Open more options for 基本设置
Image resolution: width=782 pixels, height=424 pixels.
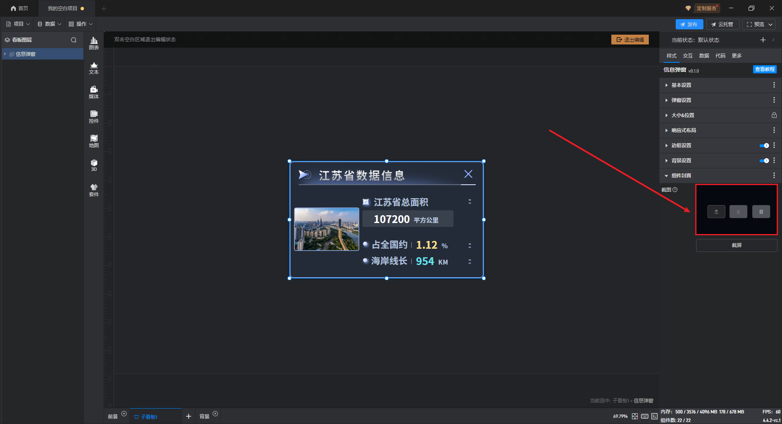pos(774,85)
